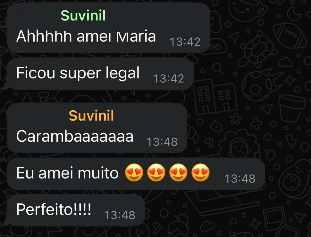This screenshot has width=311, height=237.
Task: Click the 13:42 timestamp on Maria message
Action: coord(185,42)
